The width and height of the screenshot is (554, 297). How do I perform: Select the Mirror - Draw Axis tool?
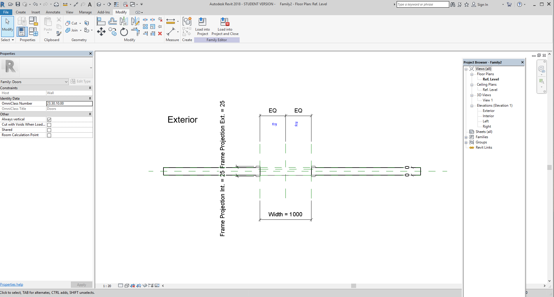point(135,21)
